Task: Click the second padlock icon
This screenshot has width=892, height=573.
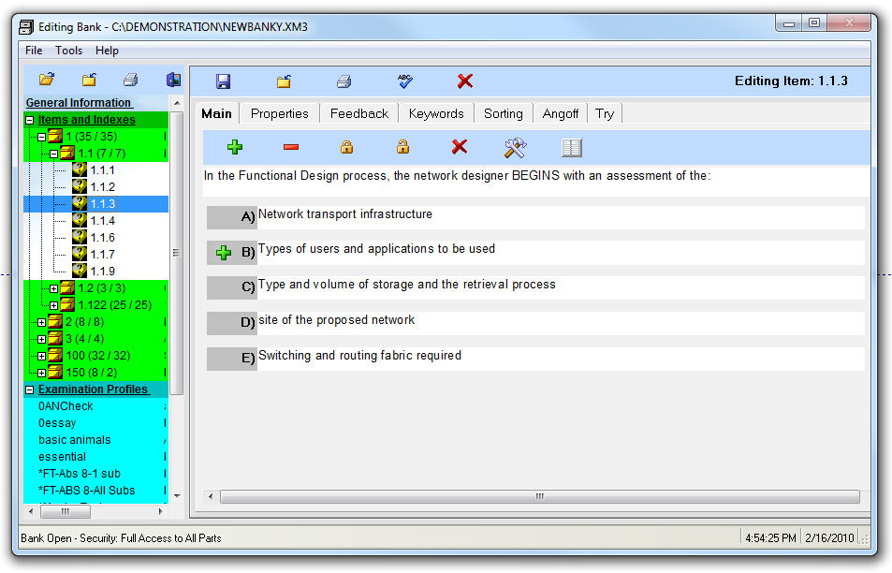Action: [x=402, y=147]
